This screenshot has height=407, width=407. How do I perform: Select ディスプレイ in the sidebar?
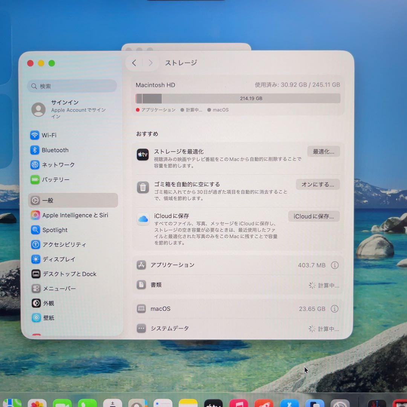[x=59, y=259]
